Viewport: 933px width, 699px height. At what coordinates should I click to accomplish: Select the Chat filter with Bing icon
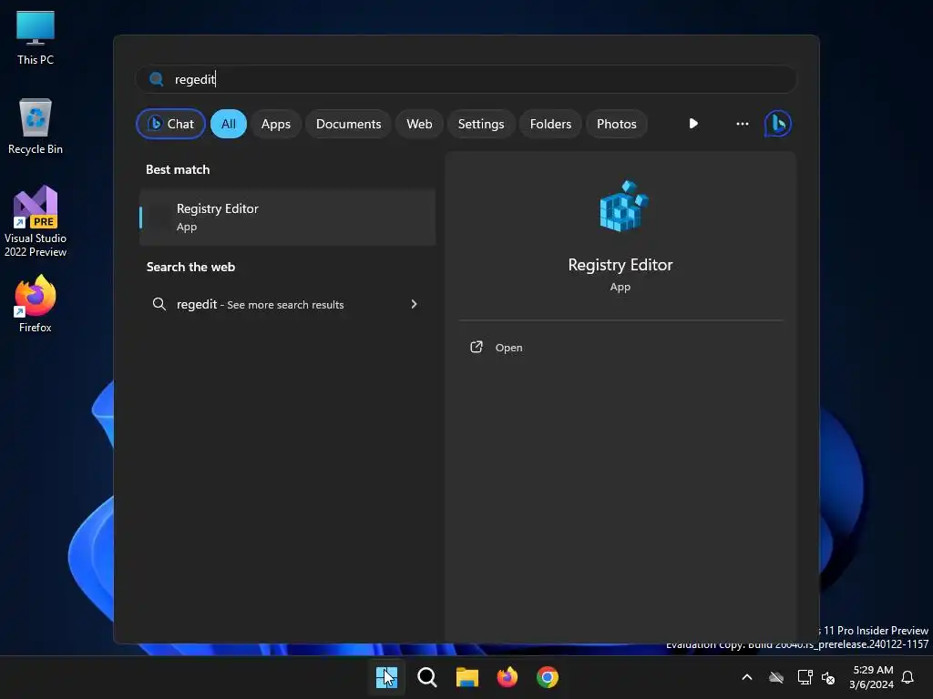click(x=170, y=124)
